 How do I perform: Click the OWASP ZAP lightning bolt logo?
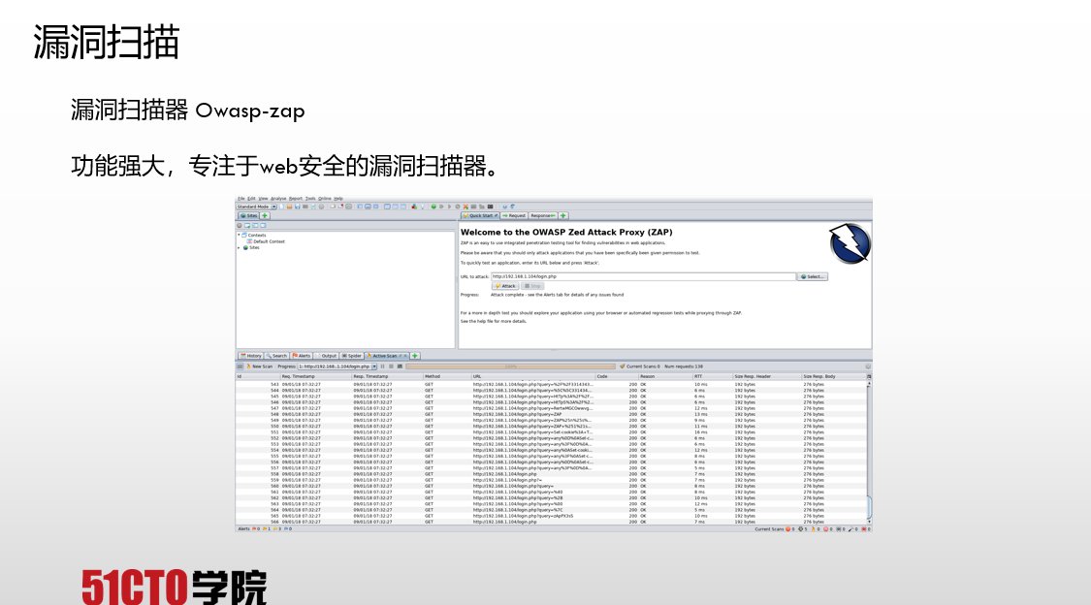(x=850, y=243)
